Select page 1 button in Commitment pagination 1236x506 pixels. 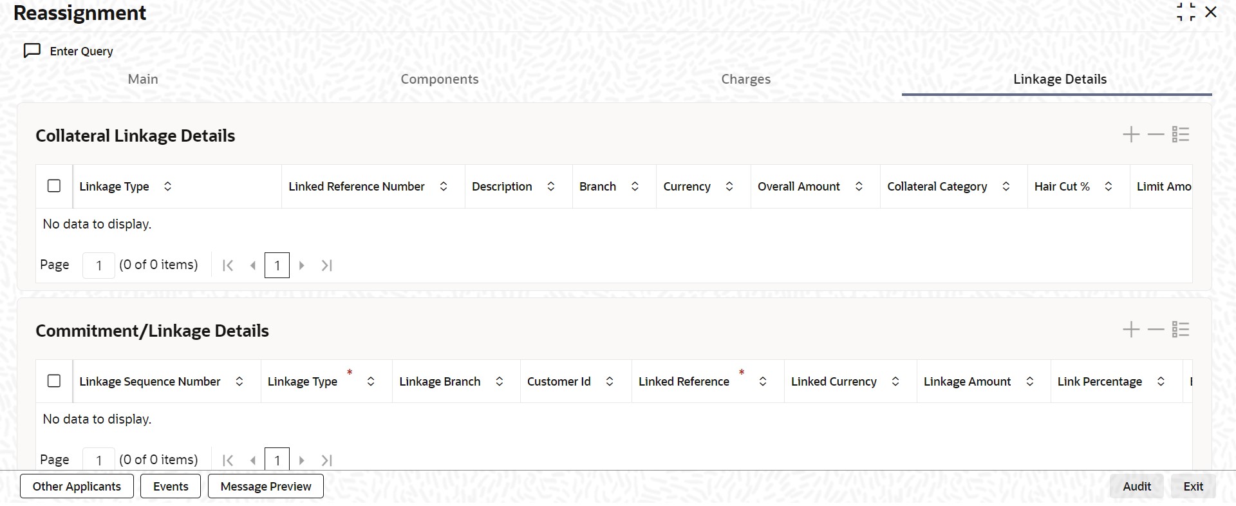click(x=277, y=459)
